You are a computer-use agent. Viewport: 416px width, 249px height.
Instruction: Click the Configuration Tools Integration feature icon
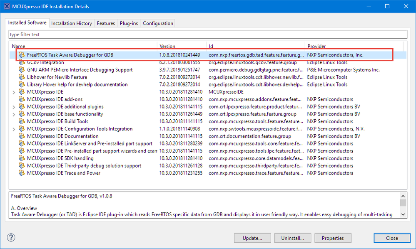coord(22,129)
